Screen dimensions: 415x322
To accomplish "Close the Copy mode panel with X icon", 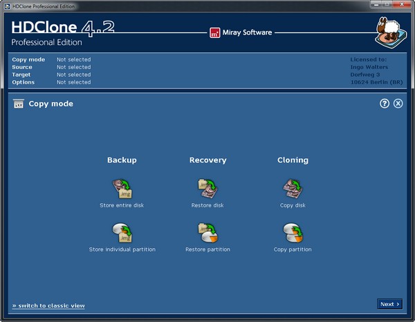I will tap(398, 104).
